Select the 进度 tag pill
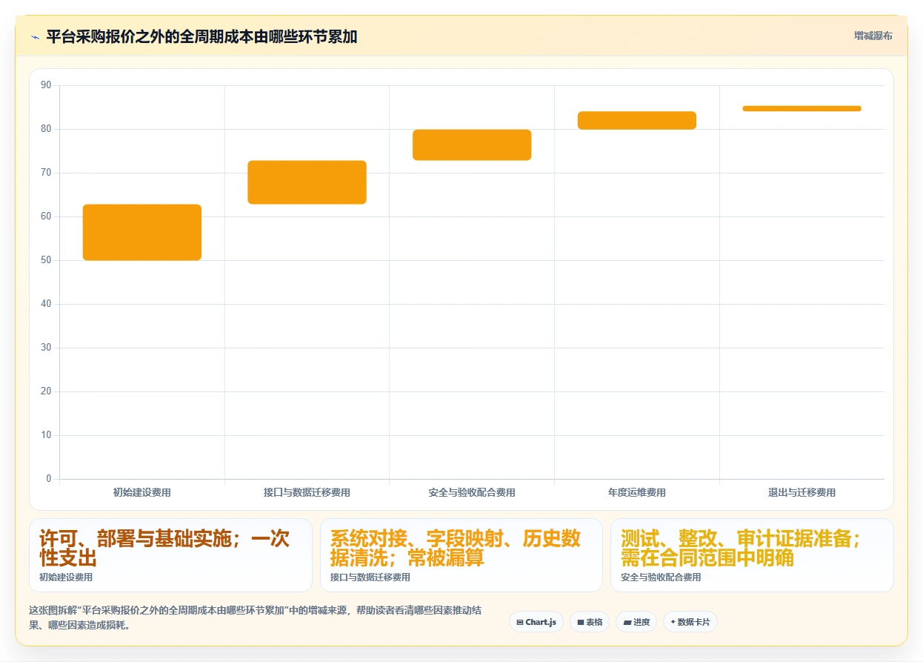The image size is (923, 662). click(x=636, y=622)
